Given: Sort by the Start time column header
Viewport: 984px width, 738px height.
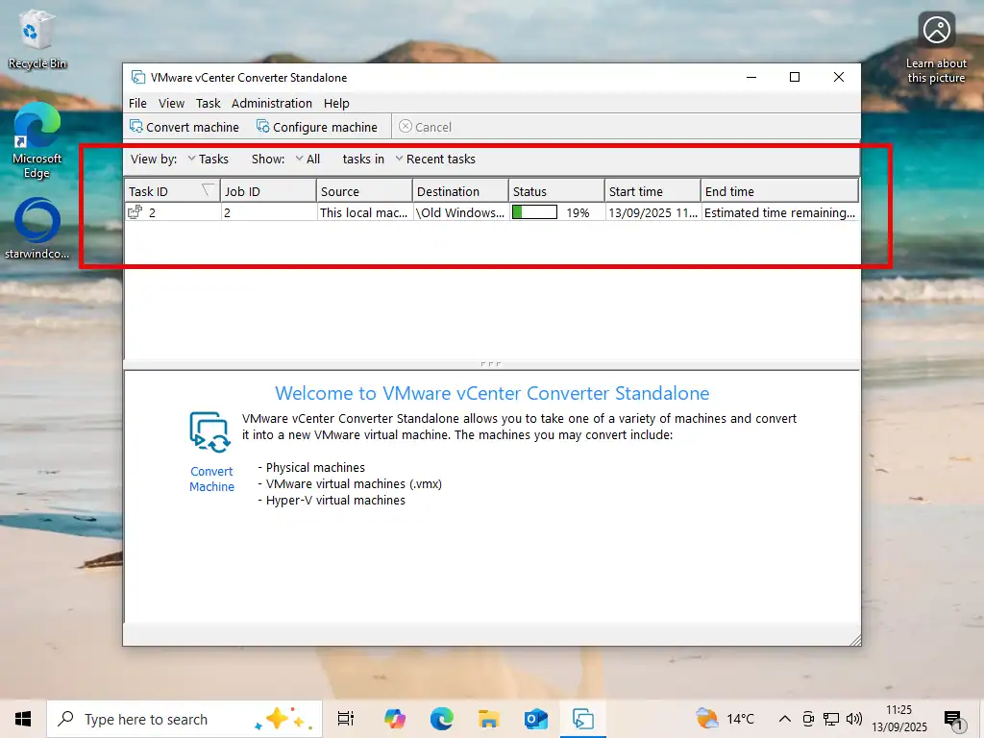Looking at the screenshot, I should pos(652,191).
